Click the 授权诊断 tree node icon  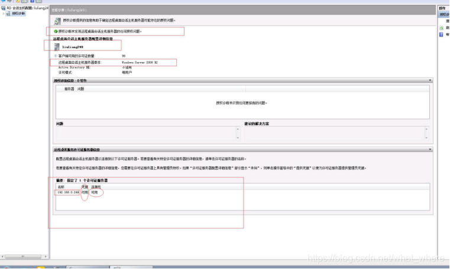(x=8, y=14)
